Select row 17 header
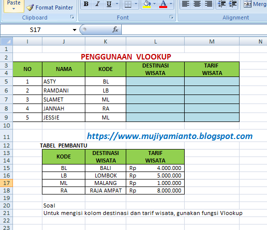The image size is (267, 230). tap(6, 183)
